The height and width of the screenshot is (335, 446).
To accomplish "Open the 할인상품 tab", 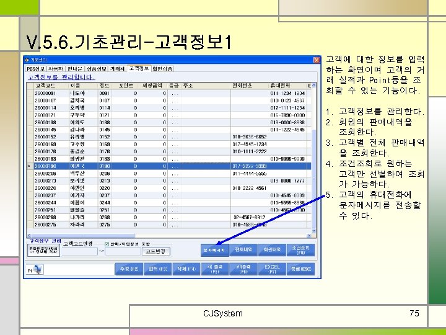I will [x=162, y=69].
